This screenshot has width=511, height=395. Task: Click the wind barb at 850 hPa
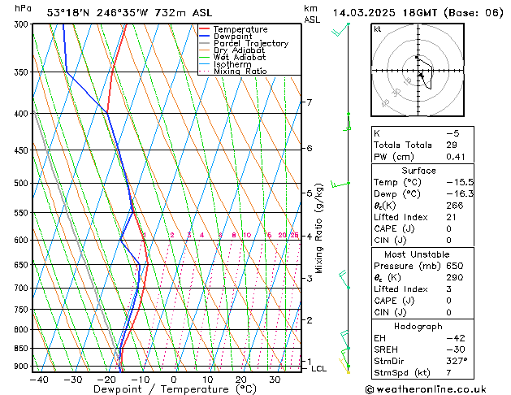(x=345, y=340)
